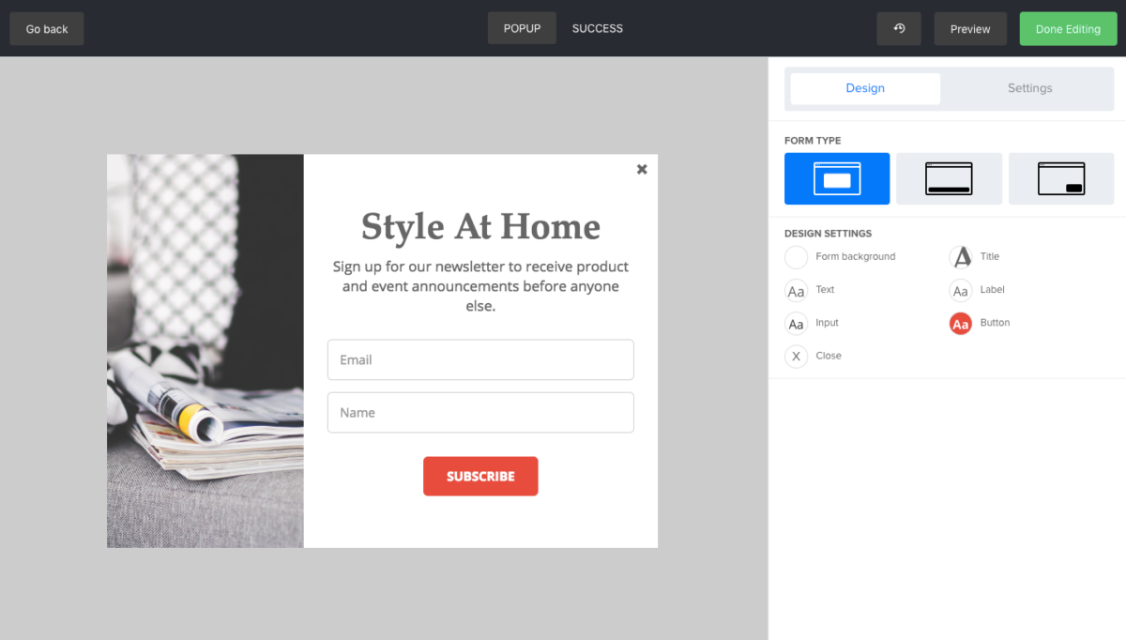Open the Preview mode

(x=970, y=28)
